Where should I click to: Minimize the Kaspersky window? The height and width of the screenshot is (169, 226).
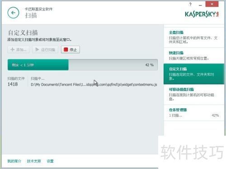[200, 5]
